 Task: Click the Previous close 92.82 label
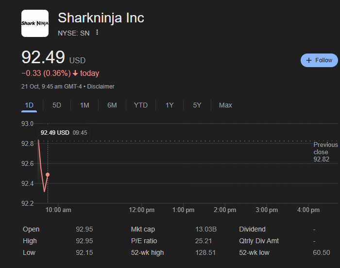pos(325,152)
